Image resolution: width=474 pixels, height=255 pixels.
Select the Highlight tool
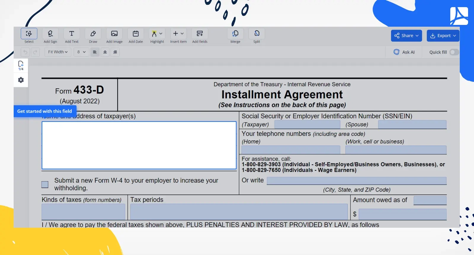tap(154, 34)
